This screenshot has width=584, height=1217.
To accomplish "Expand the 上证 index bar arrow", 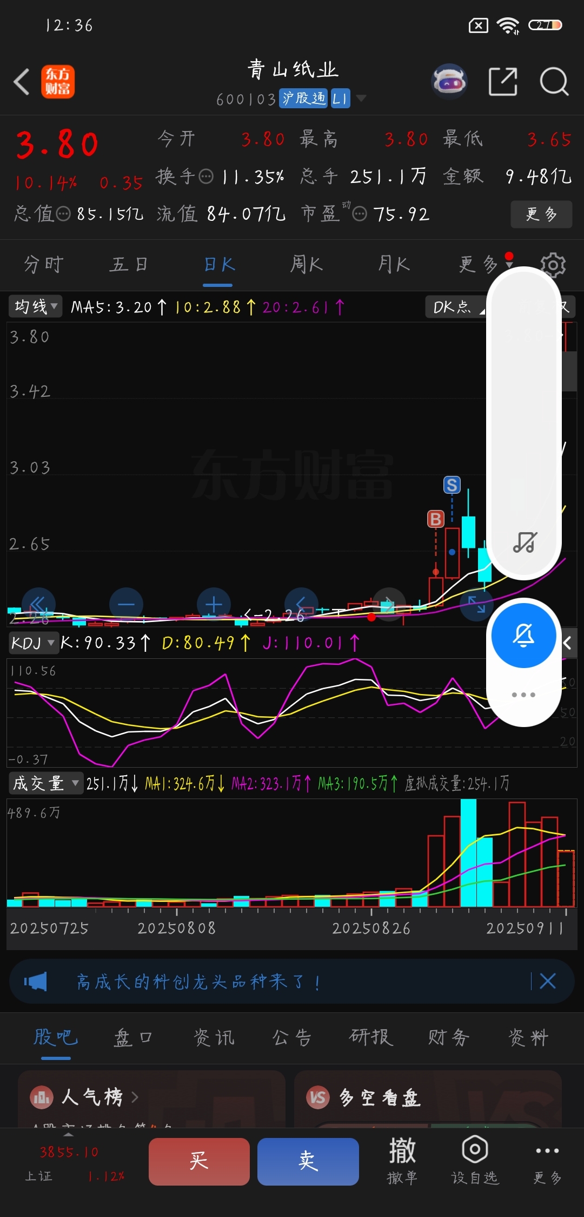I will coord(68,1134).
